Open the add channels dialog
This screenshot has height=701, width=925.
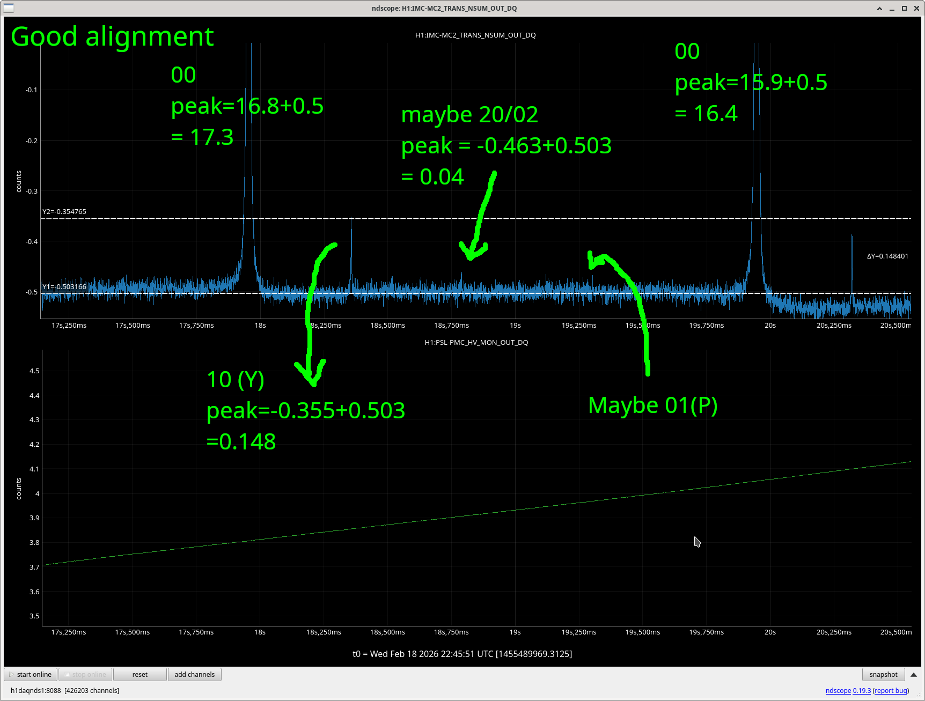tap(194, 674)
